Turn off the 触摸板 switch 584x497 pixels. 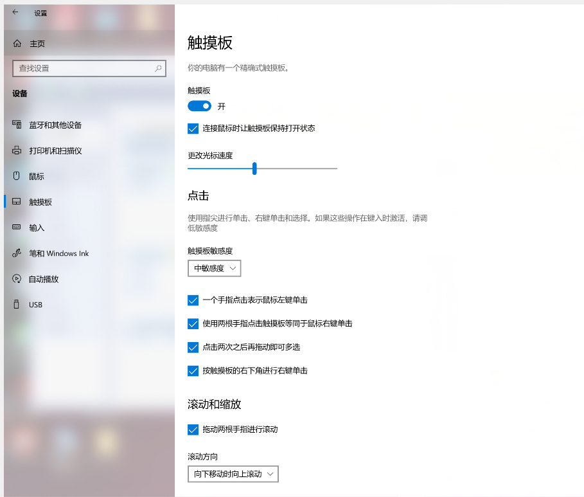(x=200, y=105)
